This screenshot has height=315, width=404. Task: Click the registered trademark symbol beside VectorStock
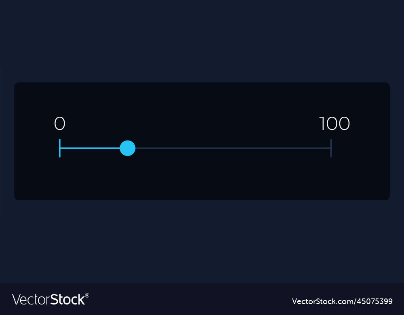[x=87, y=296]
